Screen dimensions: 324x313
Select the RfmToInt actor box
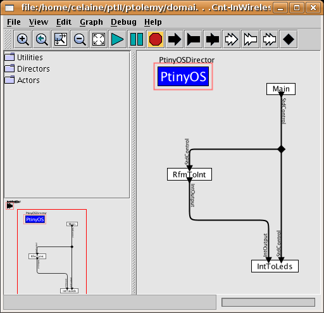tap(189, 174)
